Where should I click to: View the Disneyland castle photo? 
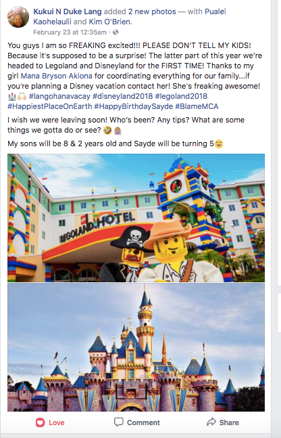136,347
